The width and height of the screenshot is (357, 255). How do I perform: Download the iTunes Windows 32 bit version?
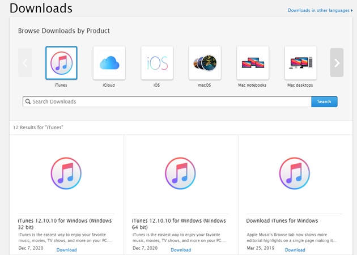66,250
